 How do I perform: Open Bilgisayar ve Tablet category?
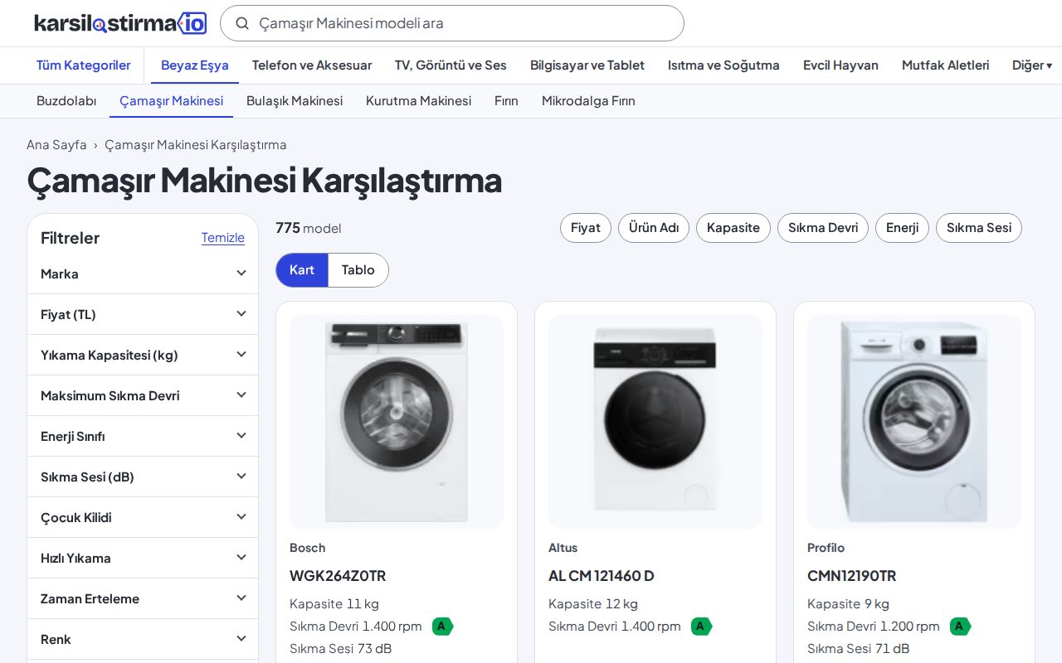pos(587,65)
